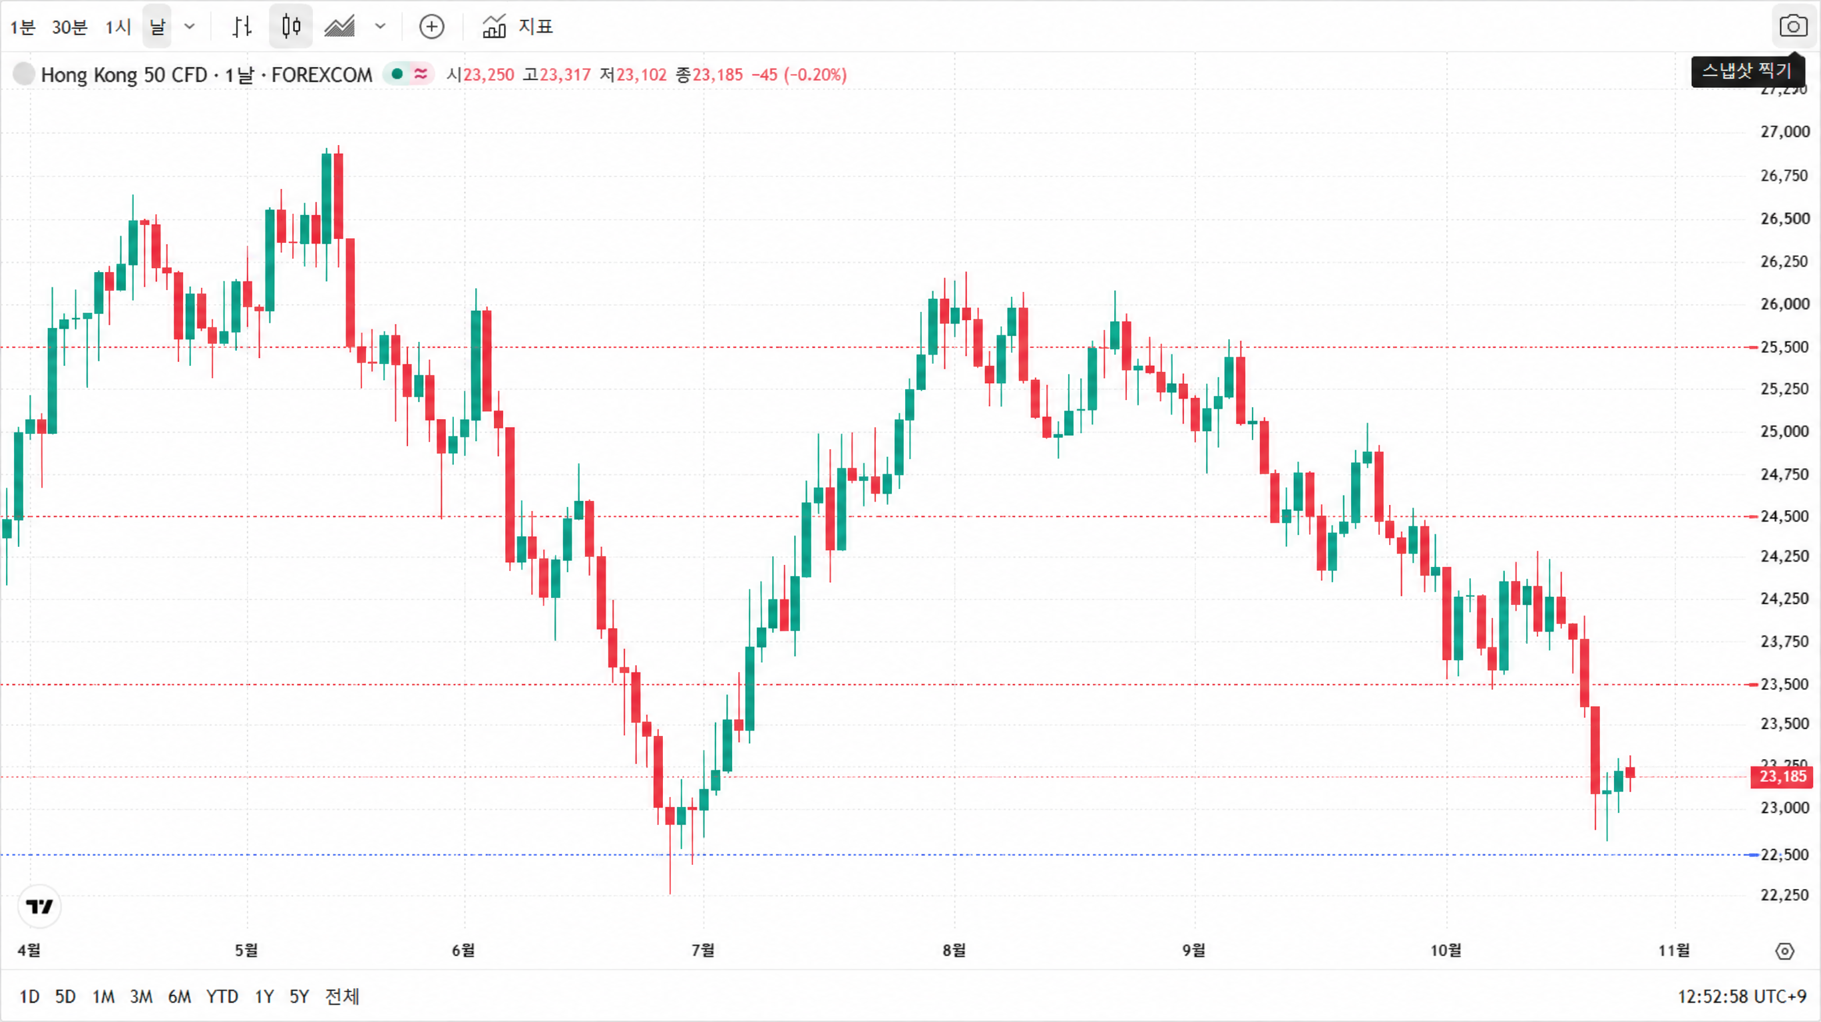Select the 30분 timeframe

(69, 27)
